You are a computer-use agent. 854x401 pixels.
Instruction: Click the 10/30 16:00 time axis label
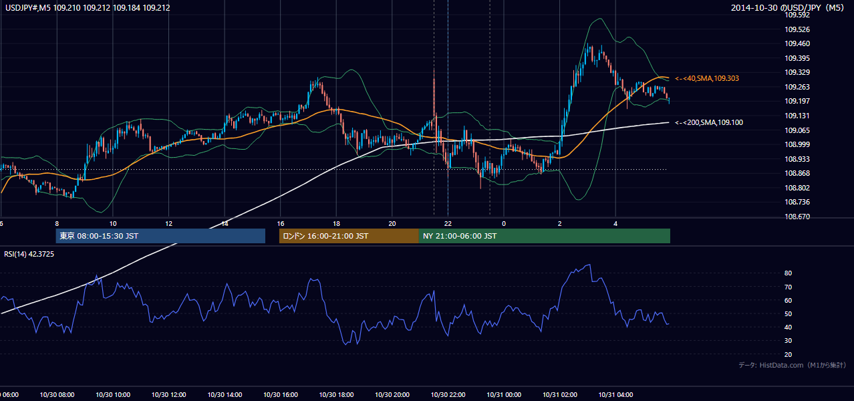point(281,395)
